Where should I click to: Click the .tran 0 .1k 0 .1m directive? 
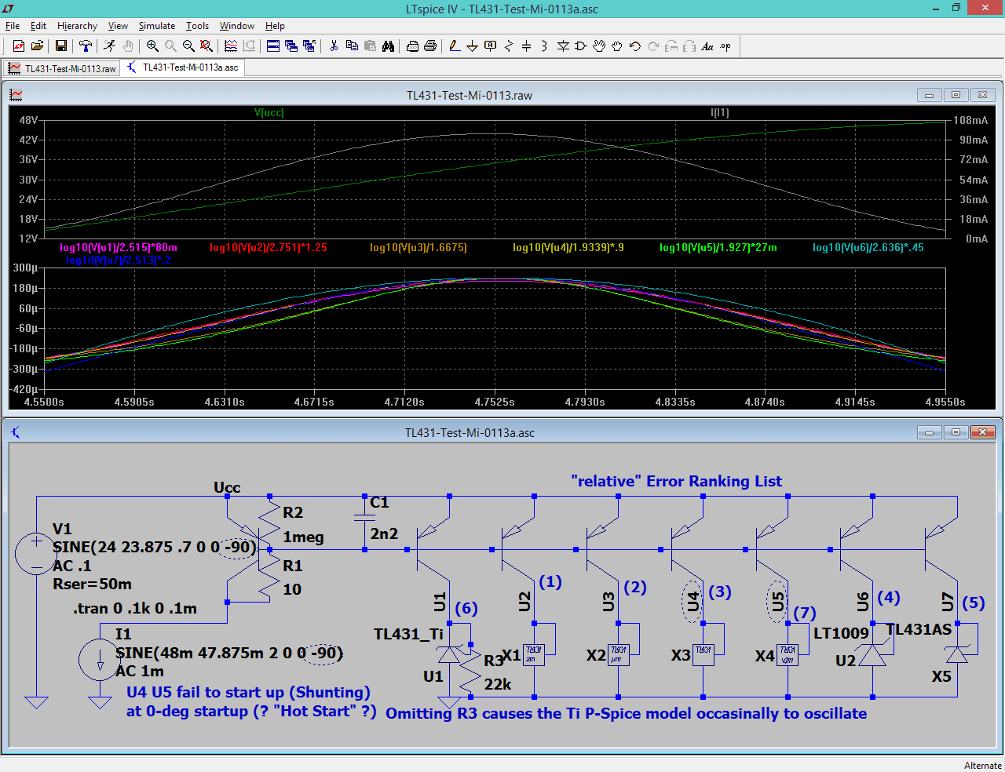coord(135,608)
